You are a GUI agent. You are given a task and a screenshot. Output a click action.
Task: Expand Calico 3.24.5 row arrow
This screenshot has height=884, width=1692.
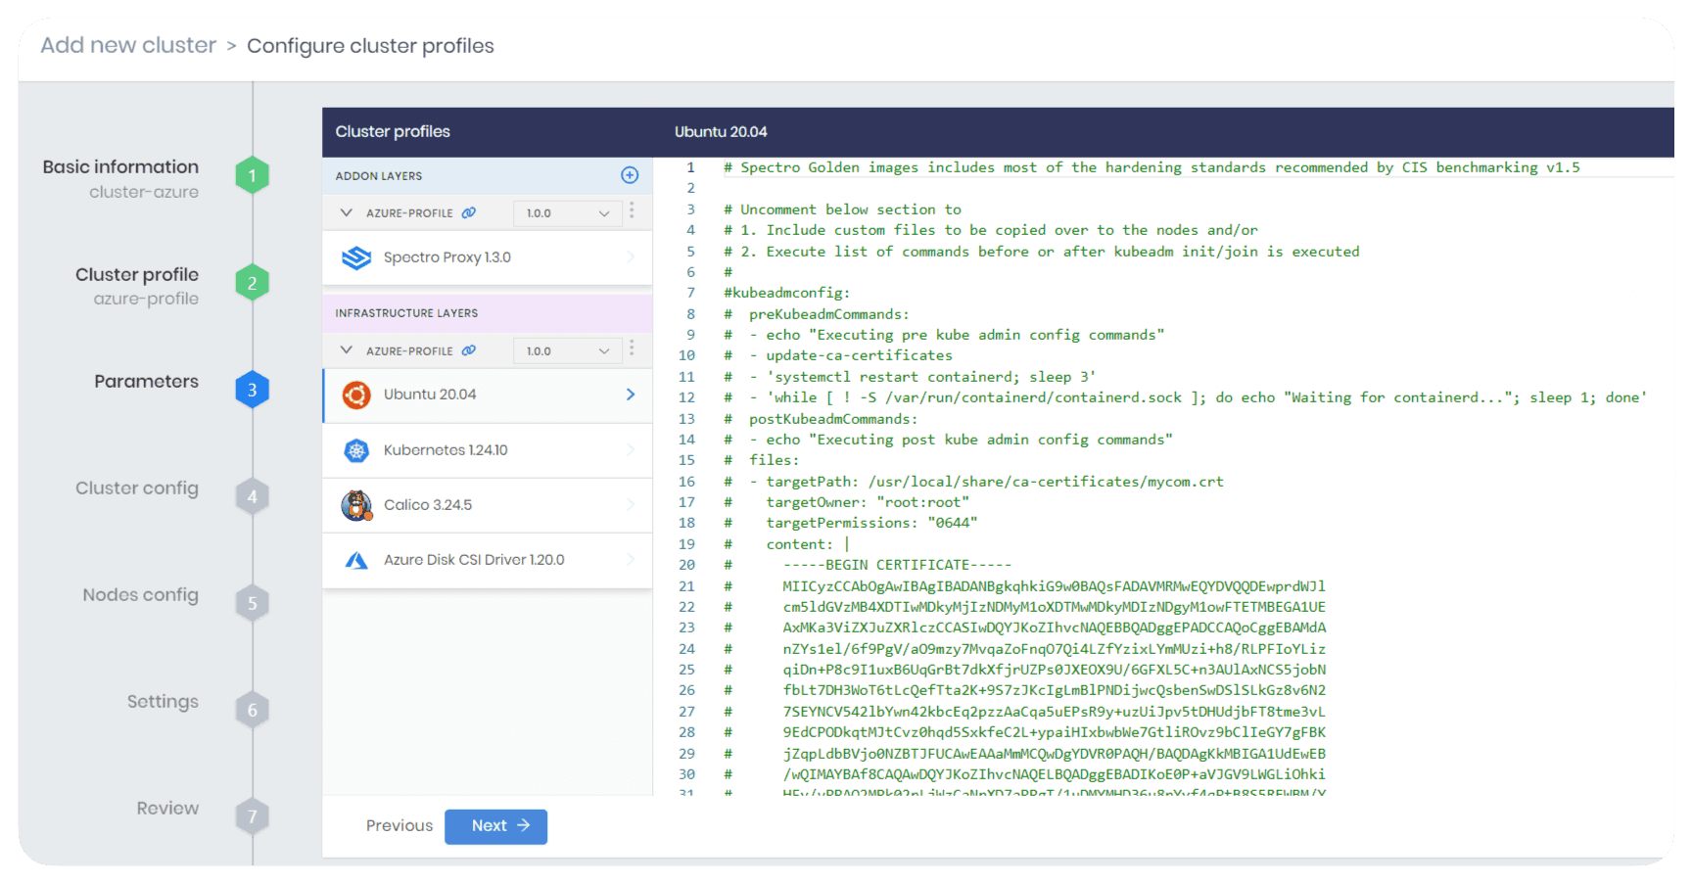[x=631, y=505]
